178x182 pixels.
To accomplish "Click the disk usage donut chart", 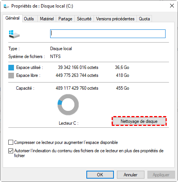I will (x=68, y=105).
